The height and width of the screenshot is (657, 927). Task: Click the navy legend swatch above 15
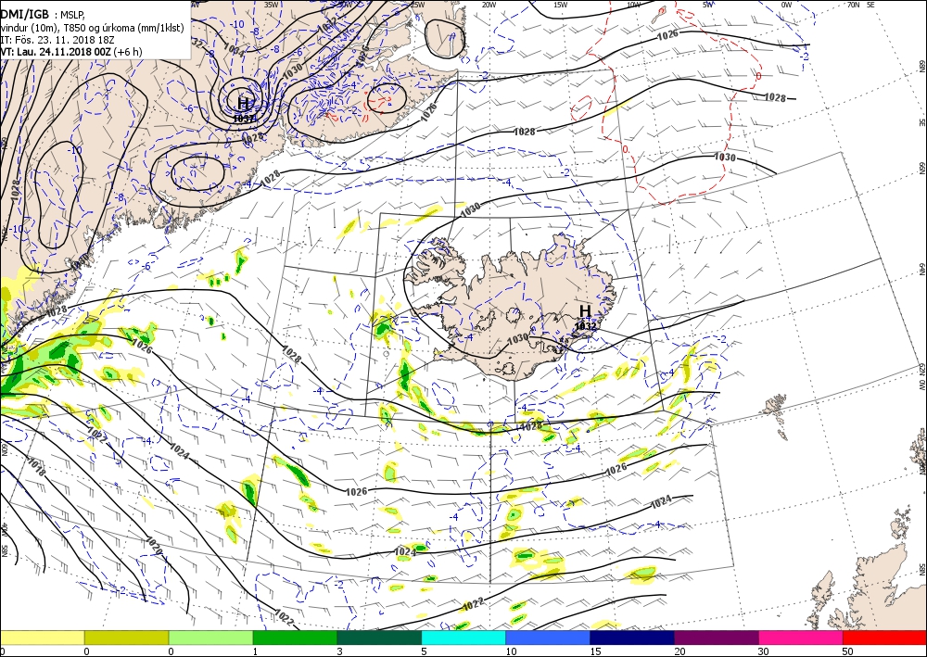pyautogui.click(x=632, y=638)
